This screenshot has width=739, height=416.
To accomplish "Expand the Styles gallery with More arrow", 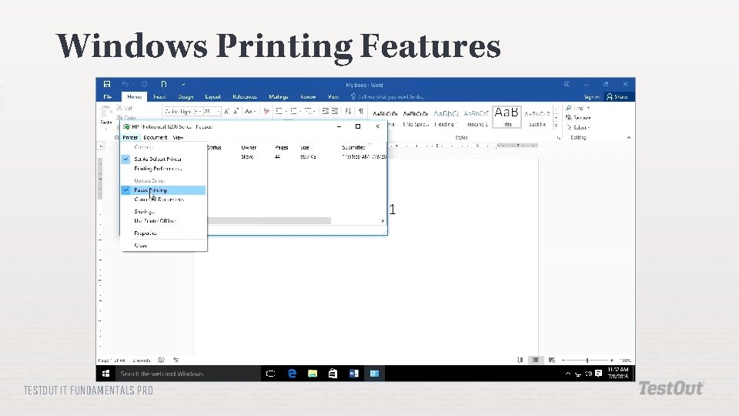I will (556, 126).
